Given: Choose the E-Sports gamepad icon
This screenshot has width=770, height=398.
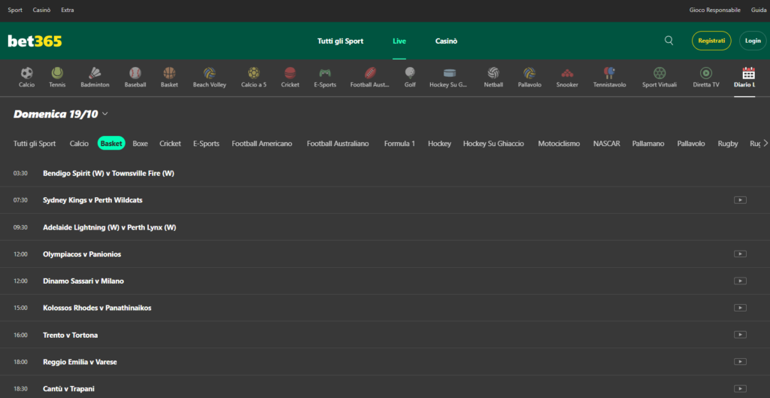Looking at the screenshot, I should coord(325,73).
